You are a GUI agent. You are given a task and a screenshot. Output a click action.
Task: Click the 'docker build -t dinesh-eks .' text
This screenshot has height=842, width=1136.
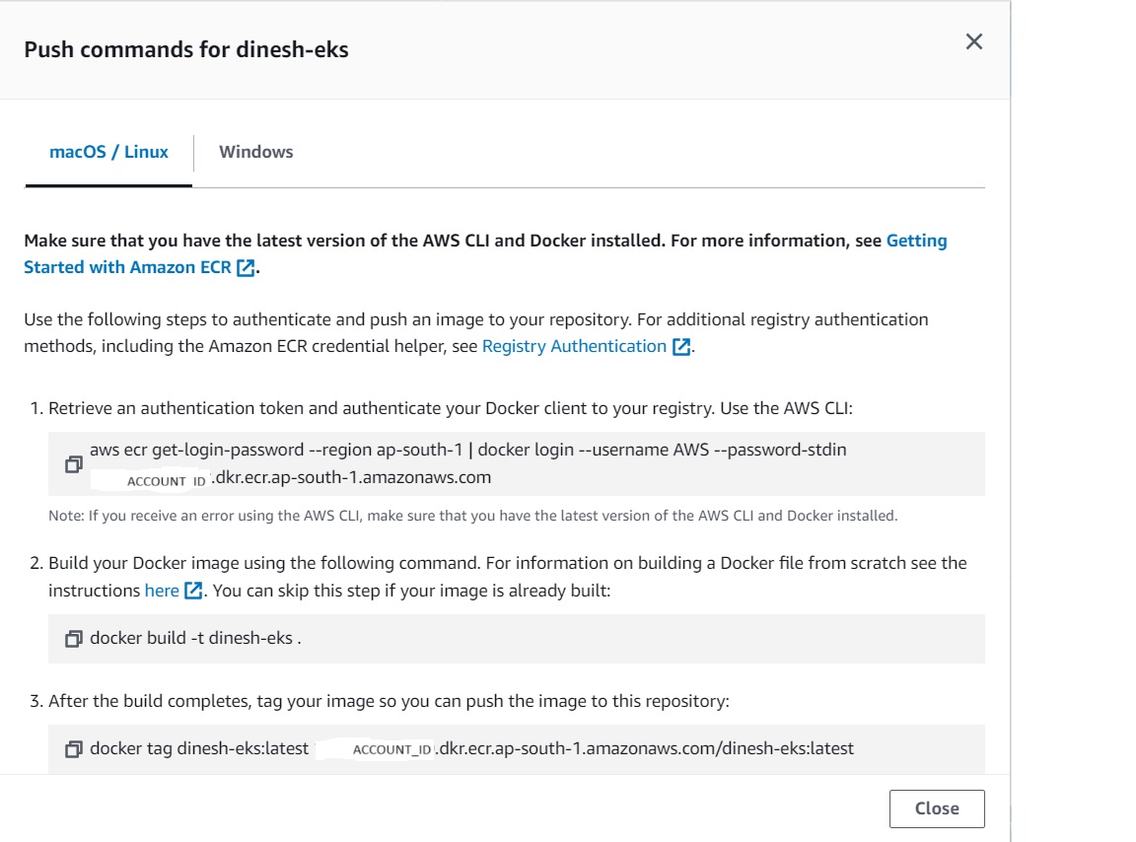195,638
